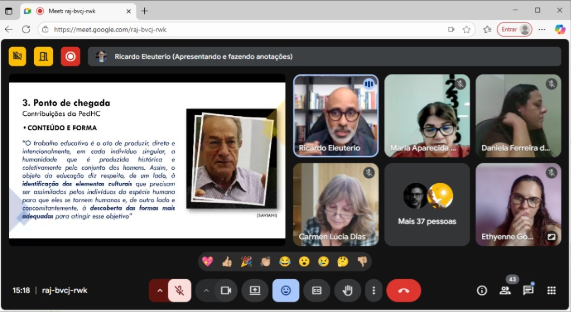Click the red hang up call button
Image resolution: width=571 pixels, height=312 pixels.
click(x=404, y=290)
